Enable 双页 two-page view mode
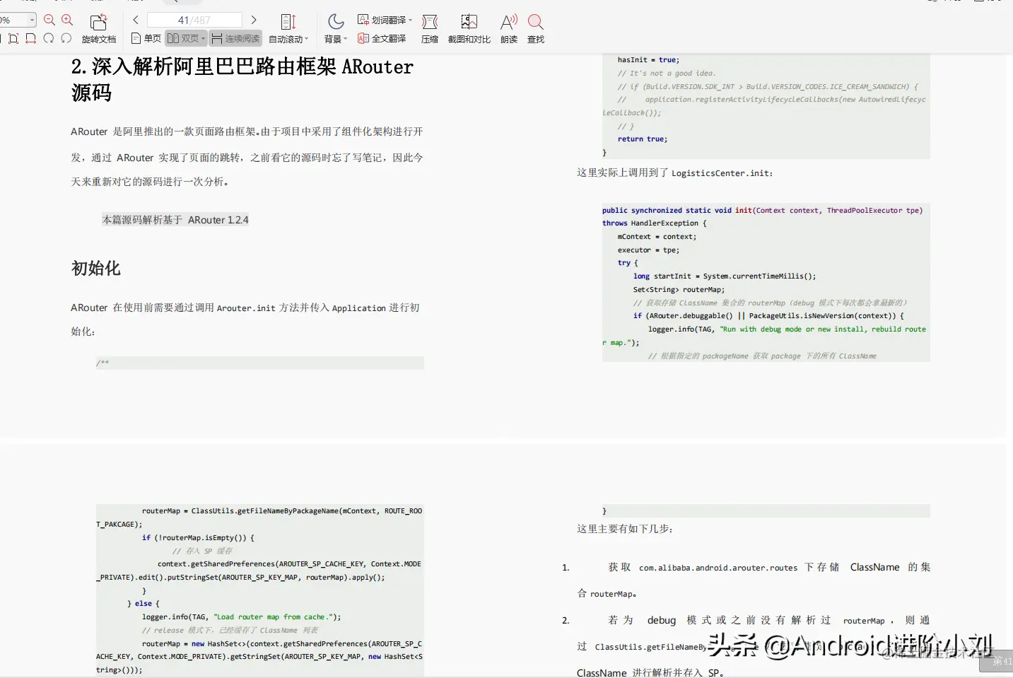This screenshot has width=1013, height=678. click(185, 37)
